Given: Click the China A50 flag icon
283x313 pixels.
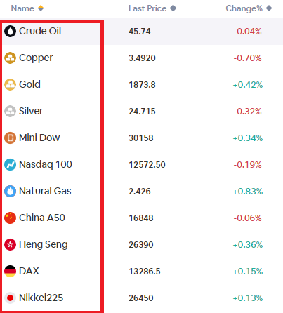Looking at the screenshot, I should pos(10,218).
